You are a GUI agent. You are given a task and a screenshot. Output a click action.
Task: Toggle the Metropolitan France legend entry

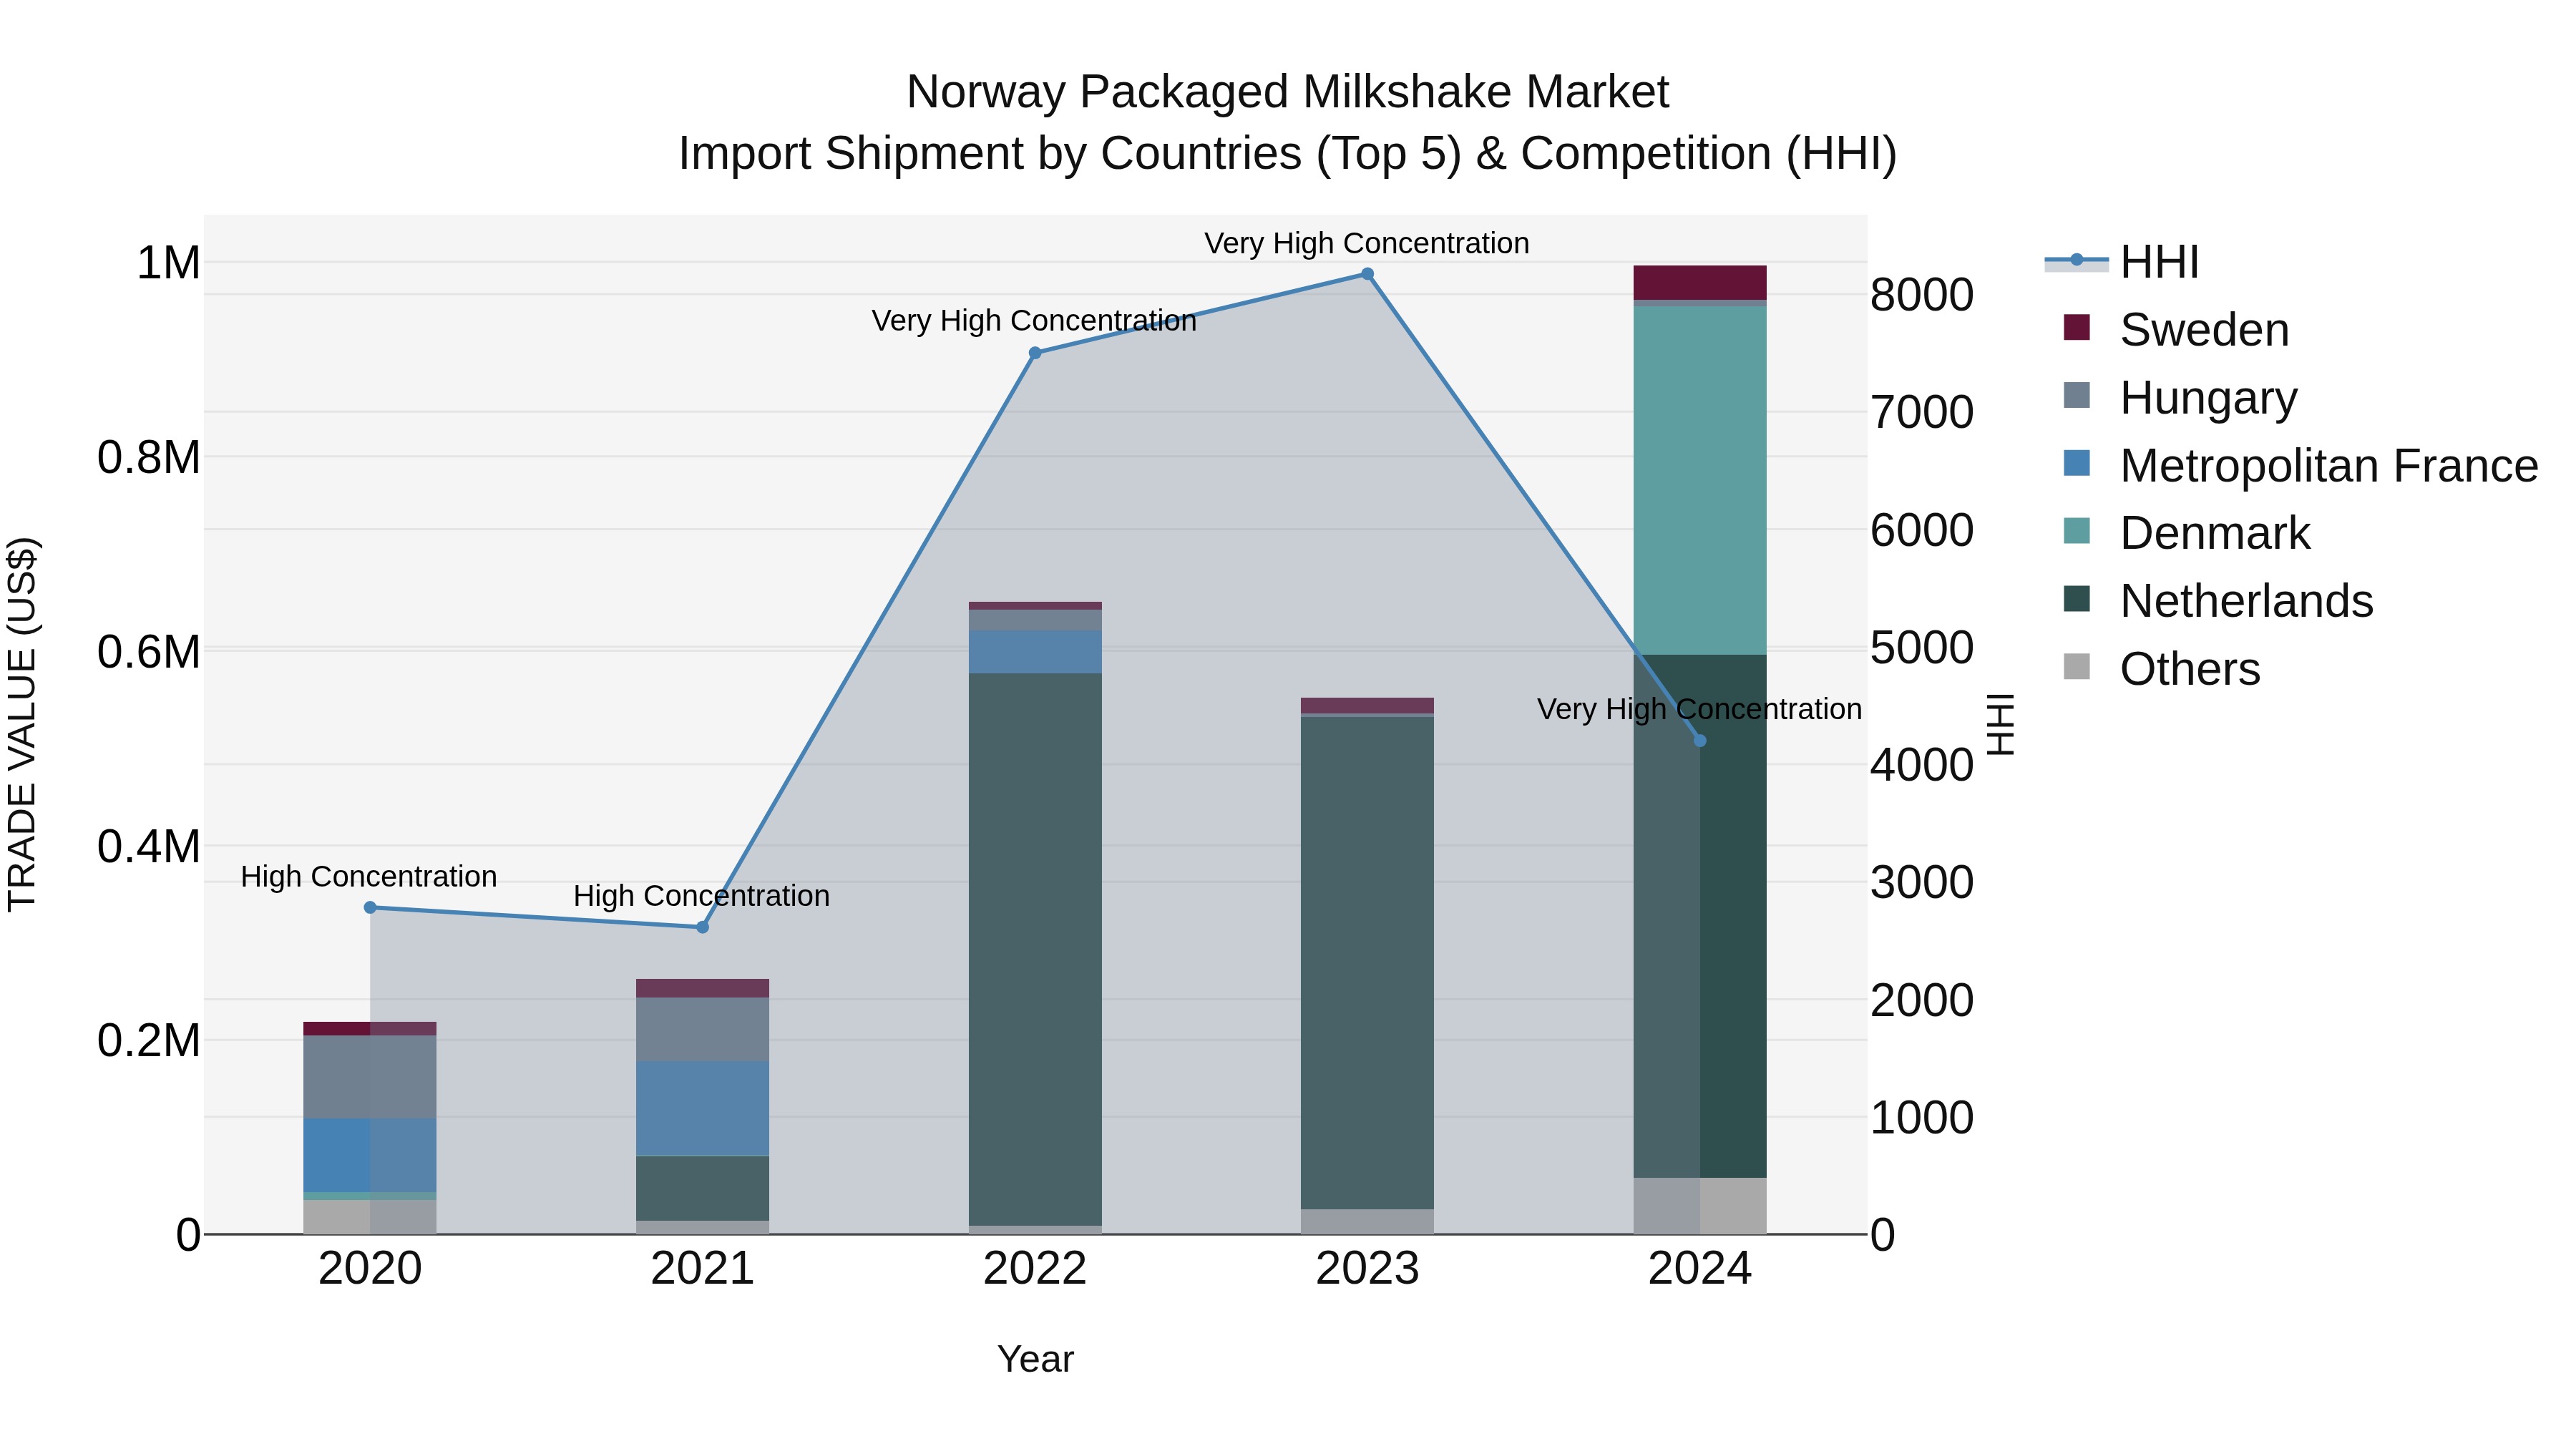pyautogui.click(x=2300, y=465)
